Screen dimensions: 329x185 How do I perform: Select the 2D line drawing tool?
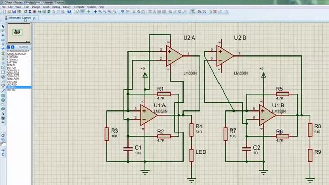3,90
